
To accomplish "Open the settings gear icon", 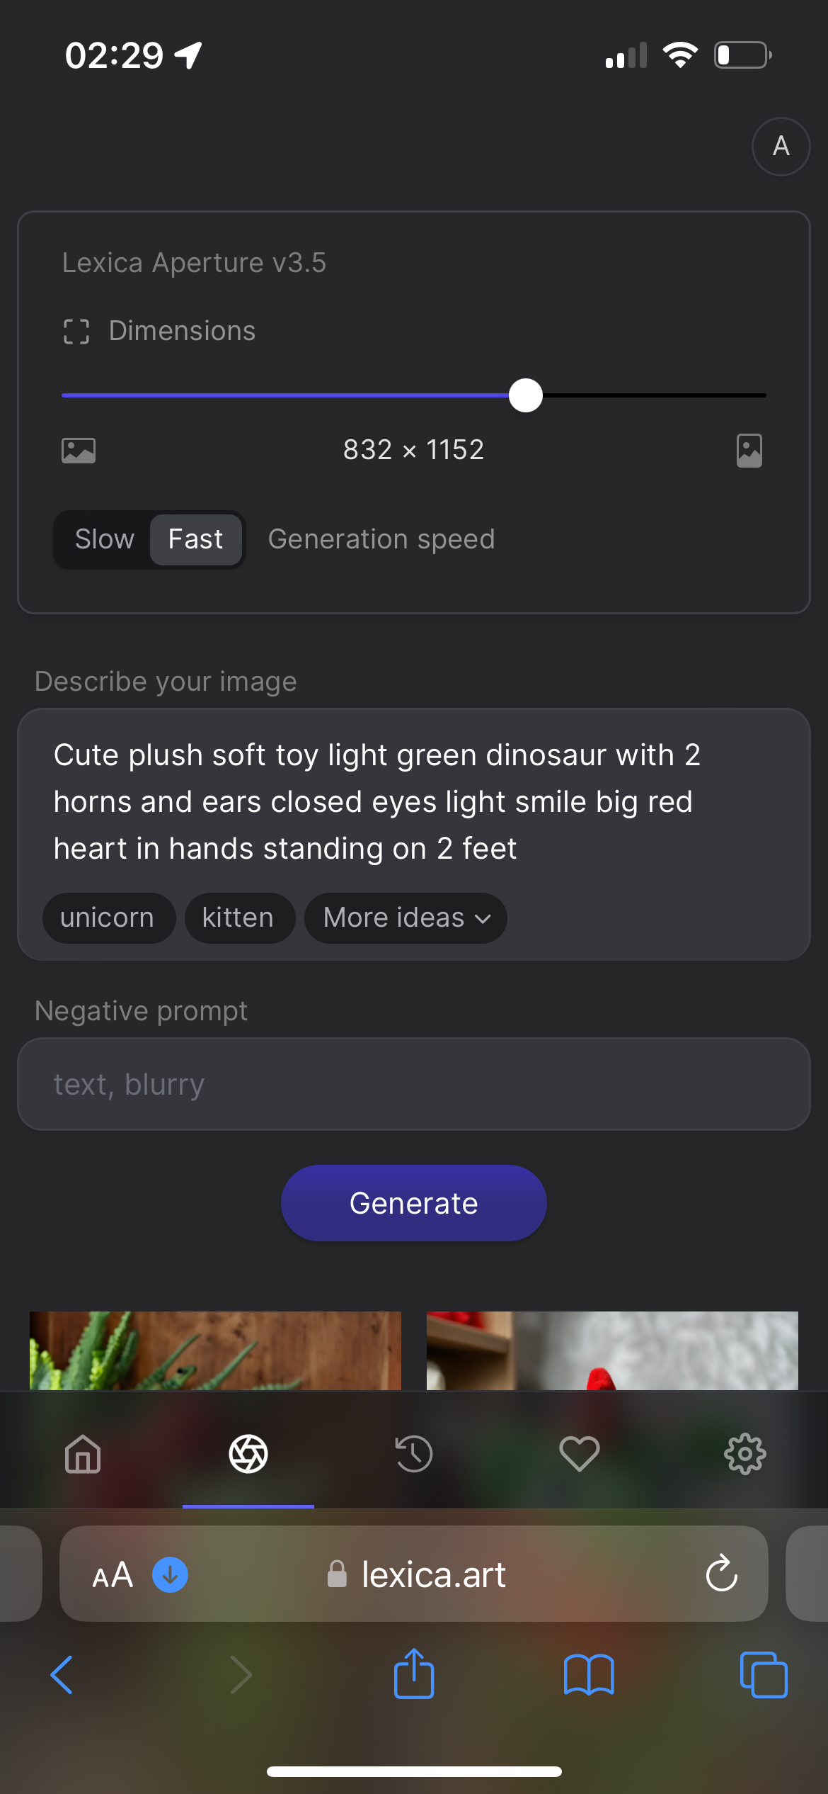I will pos(745,1454).
